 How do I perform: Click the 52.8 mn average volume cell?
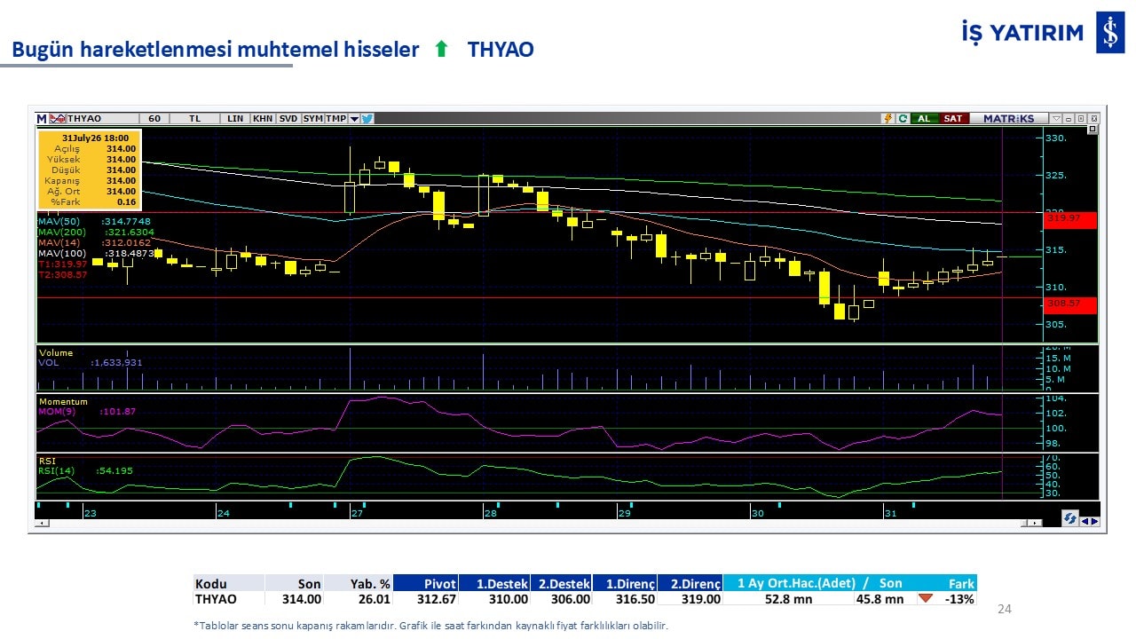(789, 599)
